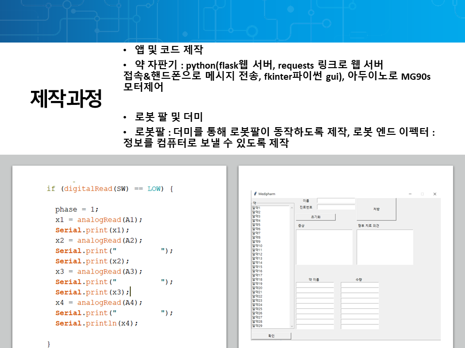465x348 pixels.
Task: Select 알약9 in the pill list
Action: pyautogui.click(x=256, y=242)
